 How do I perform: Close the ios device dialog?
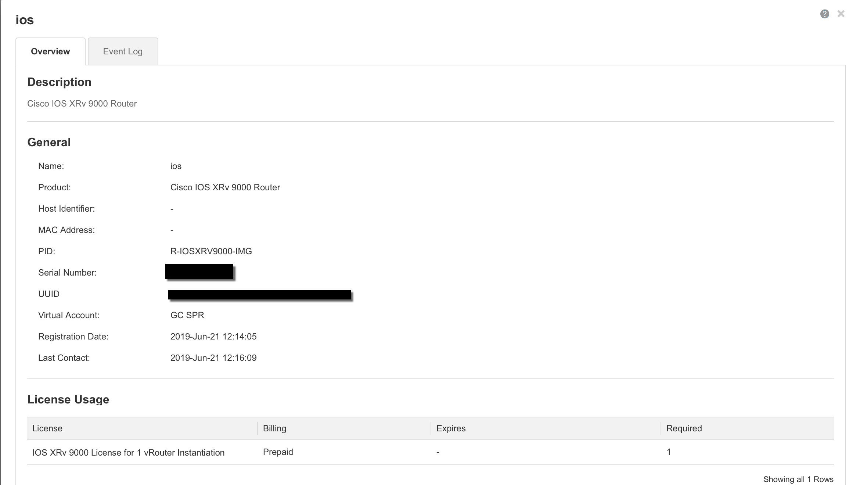(x=841, y=14)
